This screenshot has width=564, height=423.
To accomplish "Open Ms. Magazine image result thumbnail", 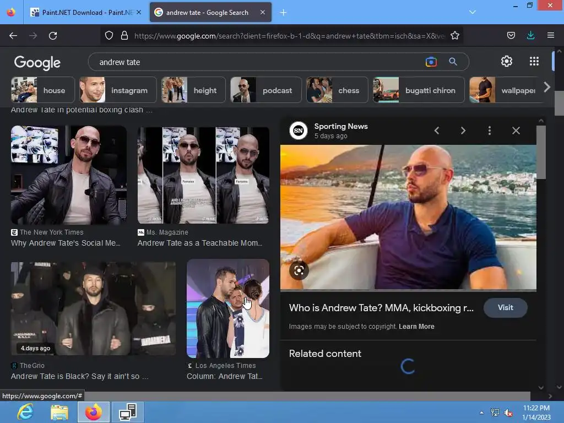I will pyautogui.click(x=203, y=175).
